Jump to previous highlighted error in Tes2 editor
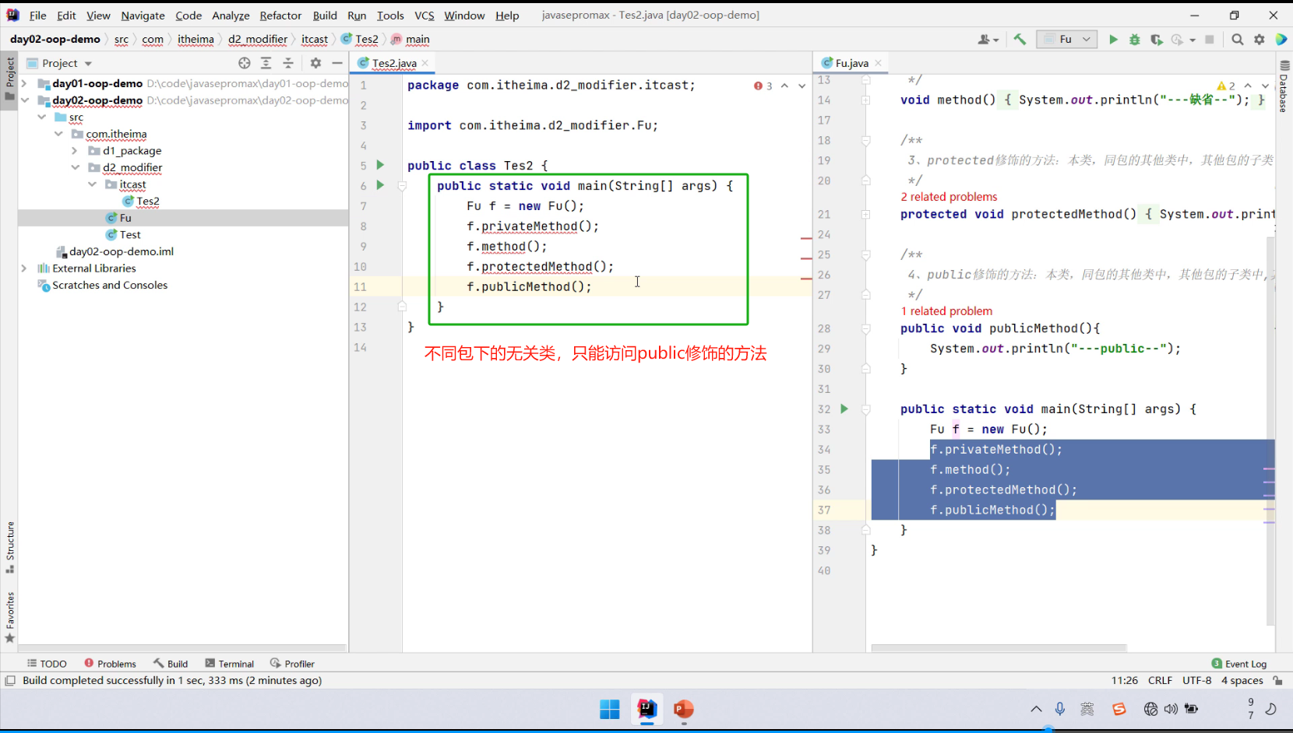 click(x=784, y=86)
